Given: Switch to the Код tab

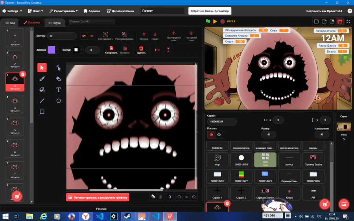Looking at the screenshot, I should (x=10, y=23).
